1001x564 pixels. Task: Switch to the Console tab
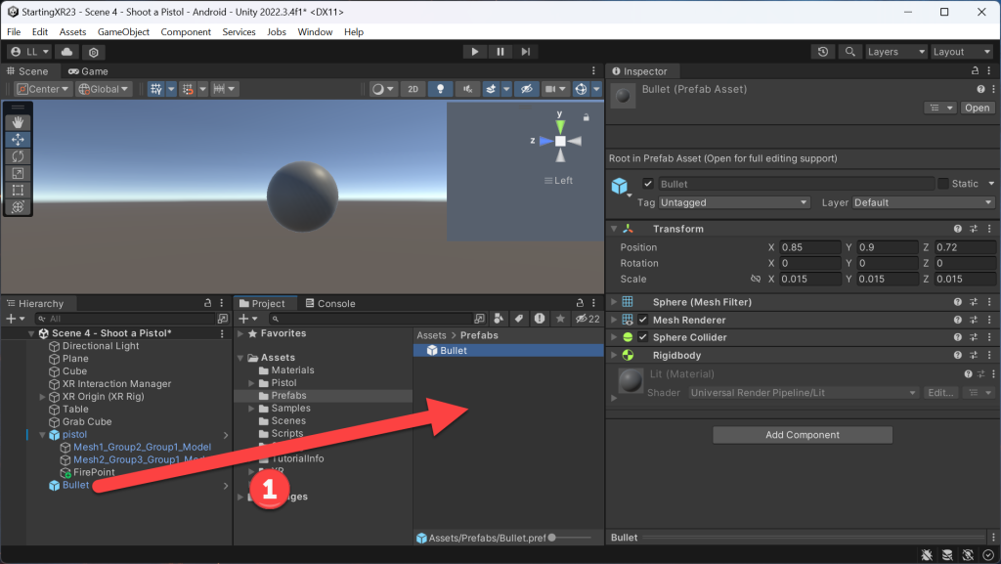tap(330, 303)
